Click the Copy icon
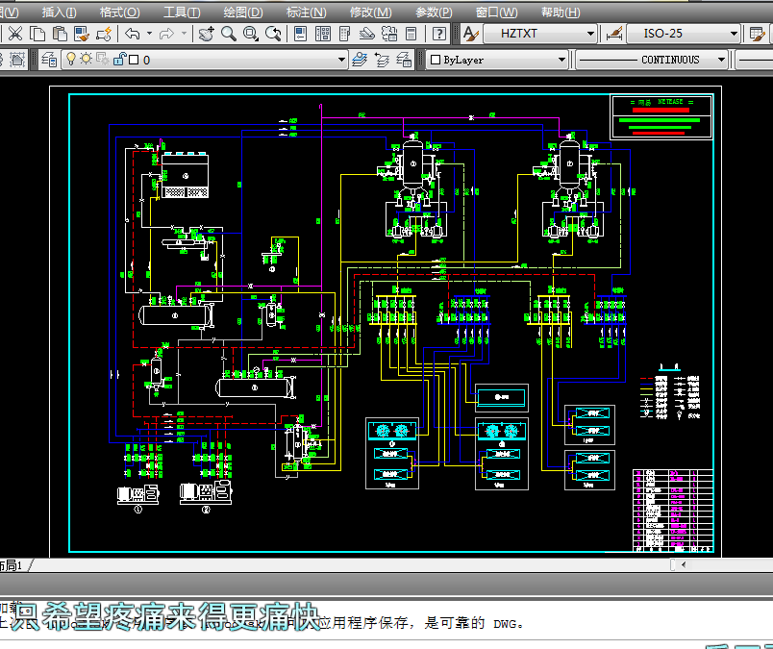The image size is (773, 649). 37,34
